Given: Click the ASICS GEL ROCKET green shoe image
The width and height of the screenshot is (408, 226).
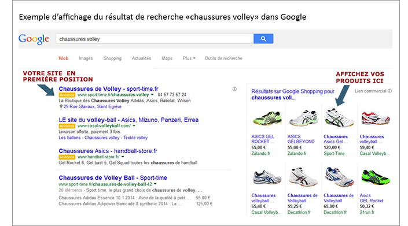Looking at the screenshot, I should [x=267, y=118].
